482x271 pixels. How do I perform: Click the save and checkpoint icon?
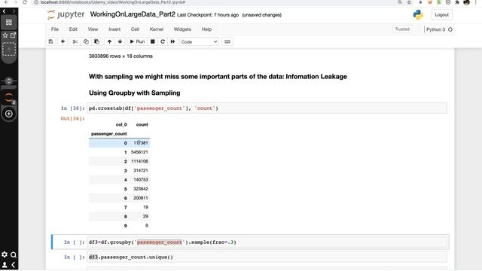pos(51,41)
